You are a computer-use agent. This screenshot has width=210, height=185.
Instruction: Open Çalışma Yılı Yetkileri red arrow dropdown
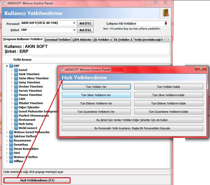166,23
